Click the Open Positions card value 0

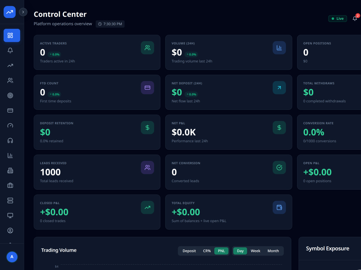pos(306,52)
